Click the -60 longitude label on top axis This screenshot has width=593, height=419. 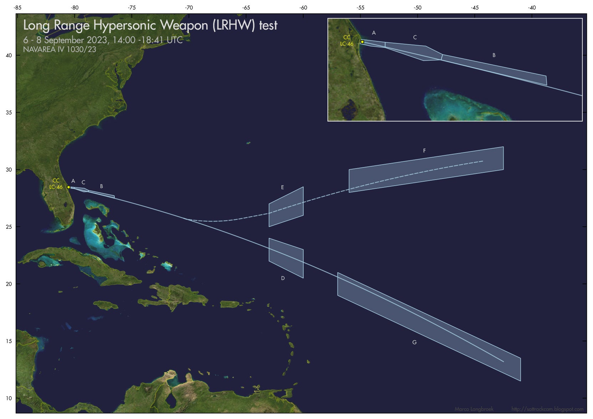tap(303, 7)
